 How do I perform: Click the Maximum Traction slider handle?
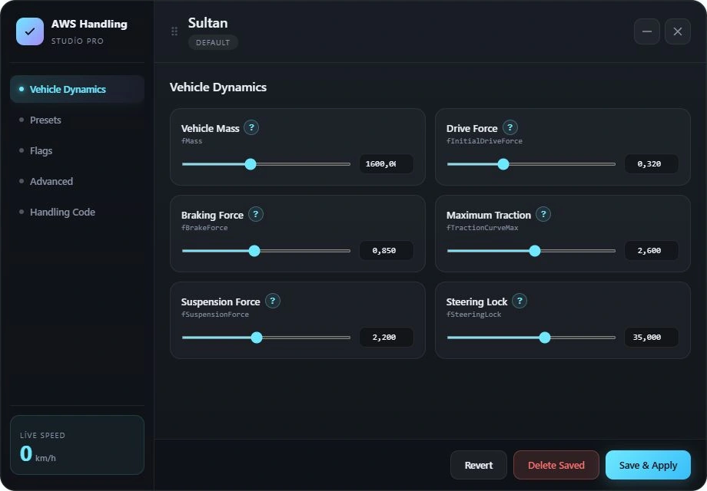click(x=535, y=251)
